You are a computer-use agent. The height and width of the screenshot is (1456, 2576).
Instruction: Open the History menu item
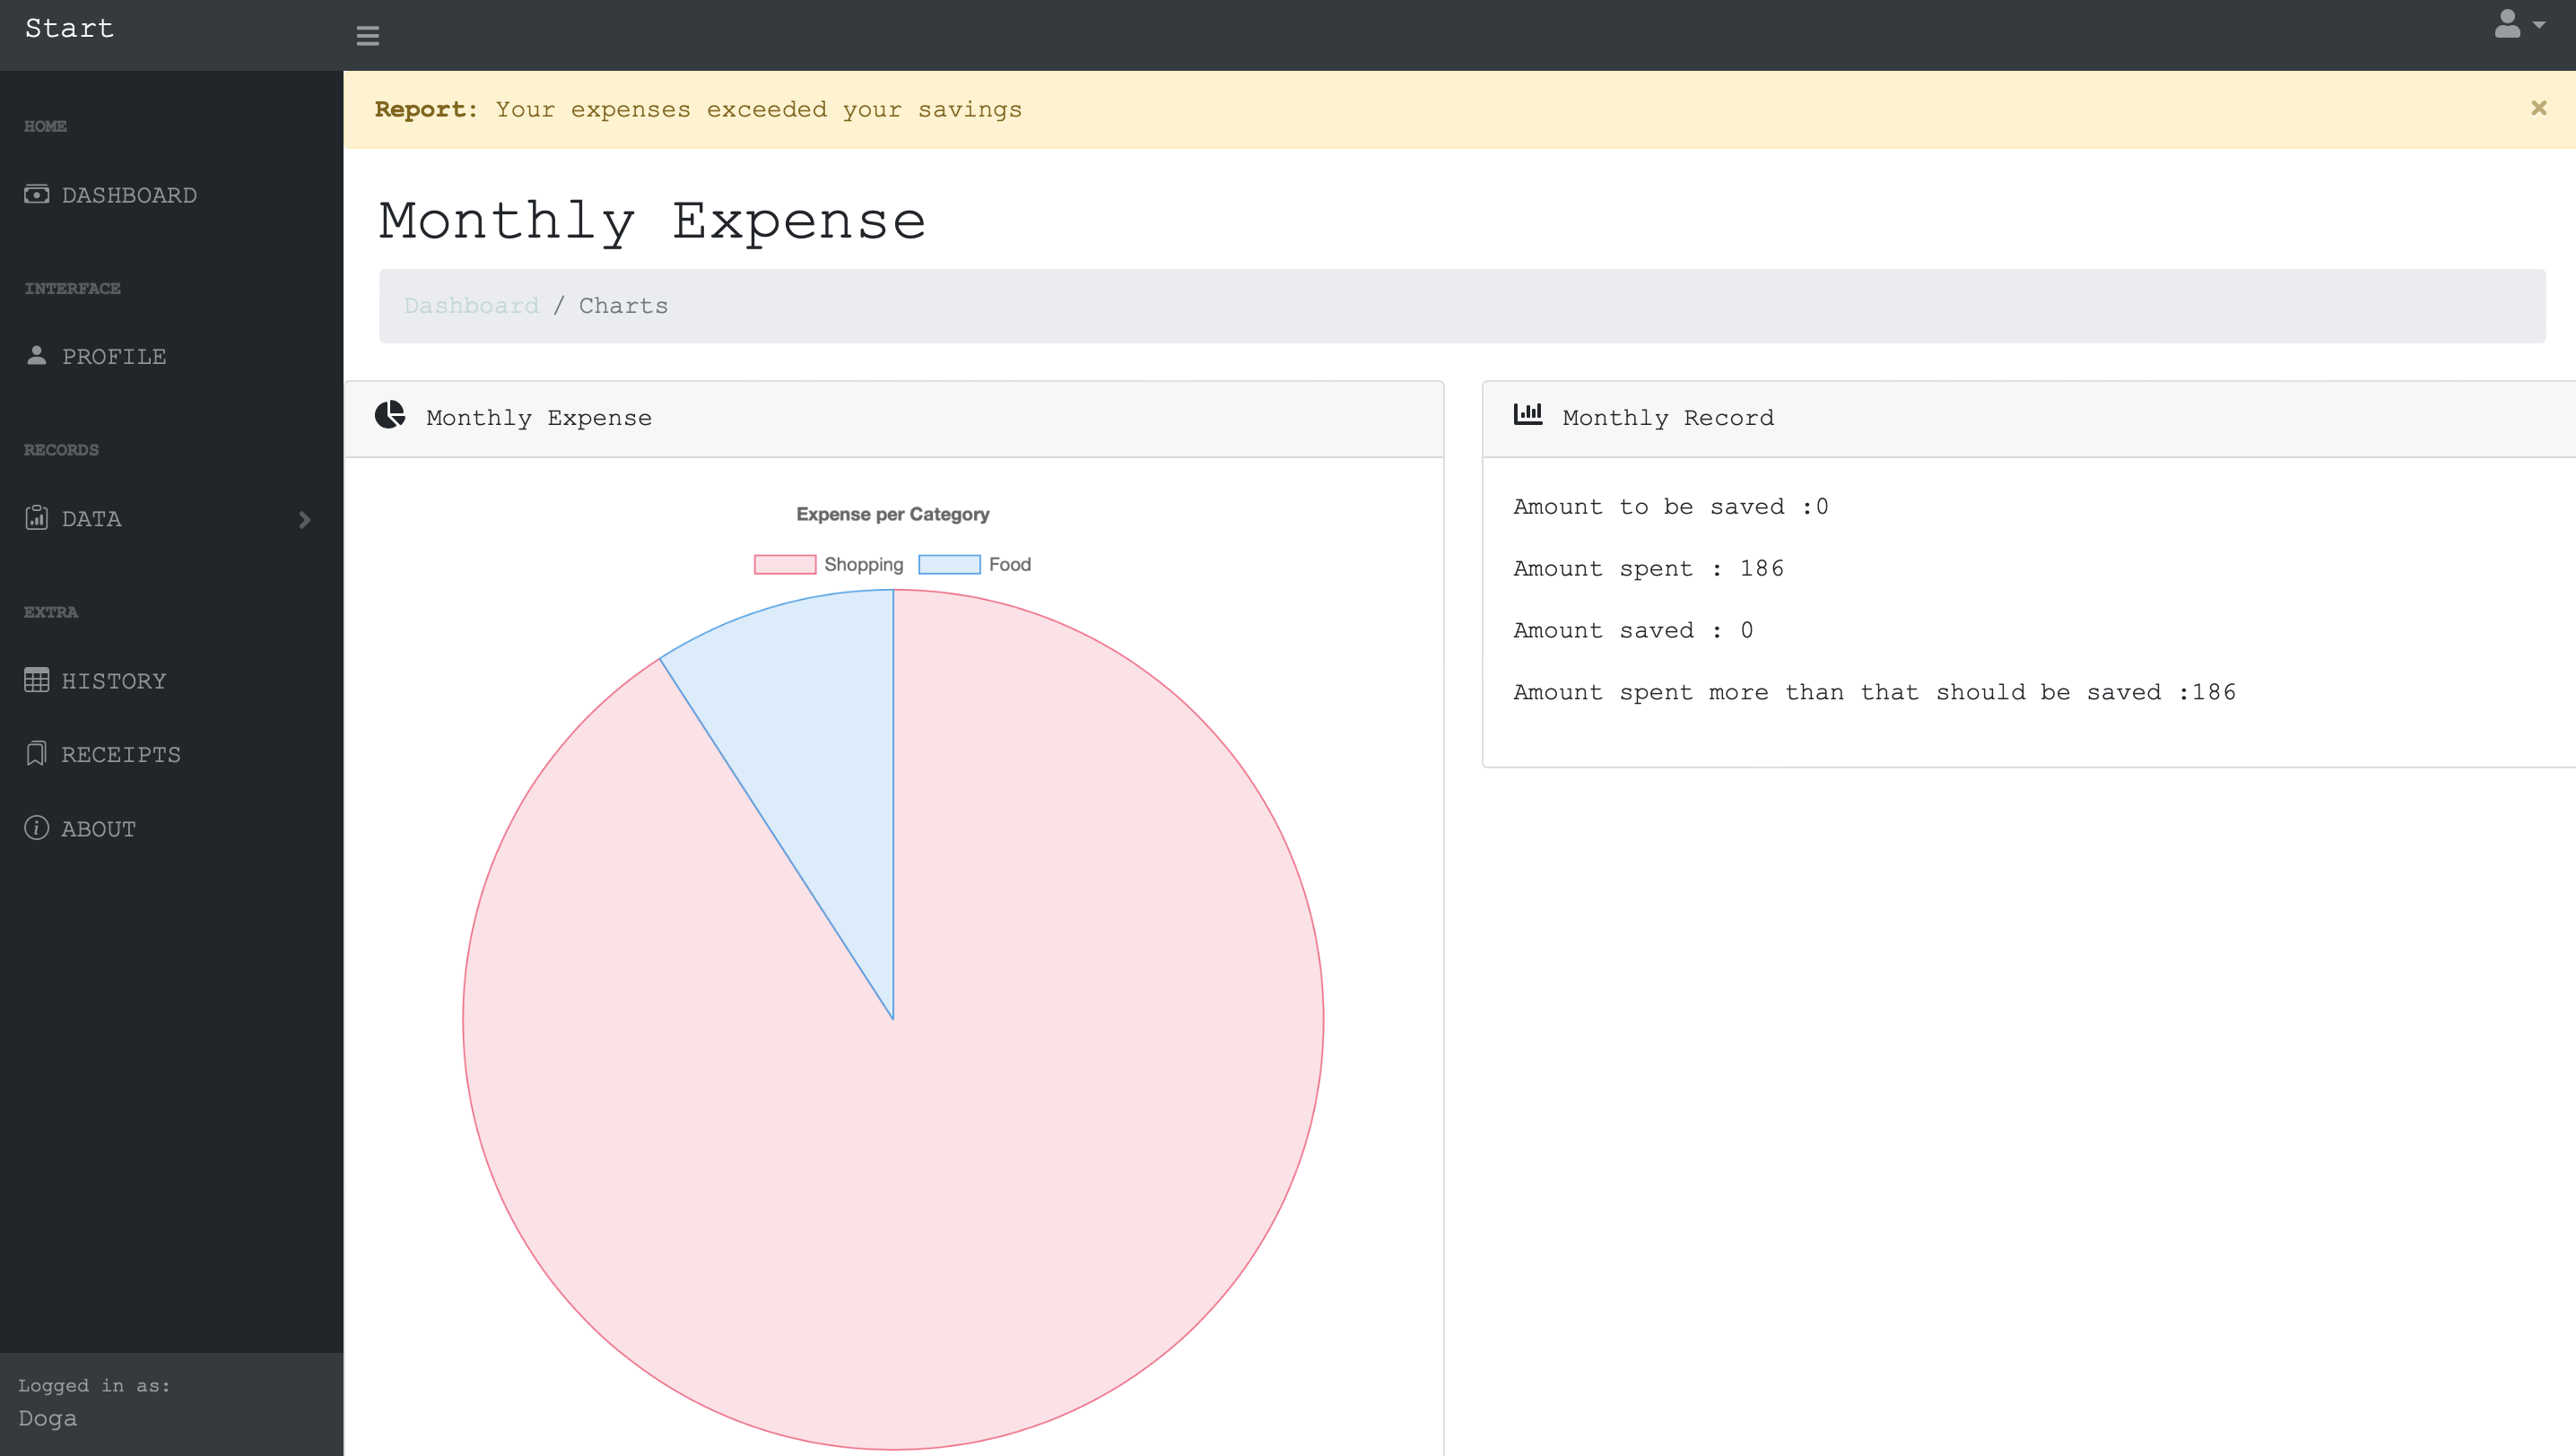[113, 681]
